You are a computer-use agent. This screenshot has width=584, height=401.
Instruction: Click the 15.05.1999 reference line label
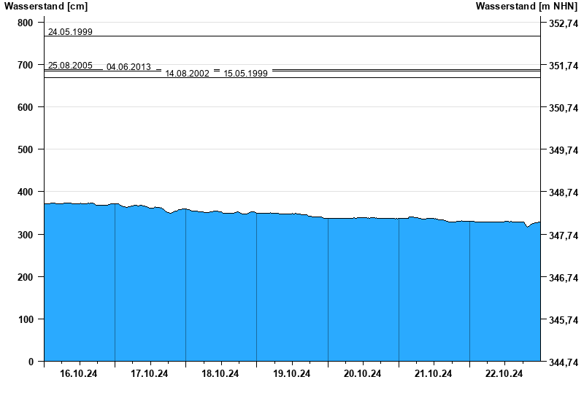245,74
